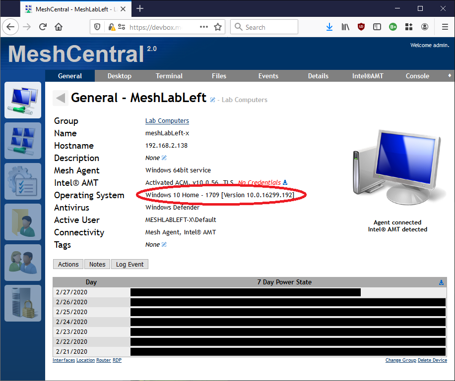Image resolution: width=455 pixels, height=381 pixels.
Task: Click the extensions grid-plus toolbar icon
Action: point(409,27)
